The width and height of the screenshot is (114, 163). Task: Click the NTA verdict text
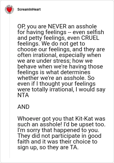tap(23, 95)
